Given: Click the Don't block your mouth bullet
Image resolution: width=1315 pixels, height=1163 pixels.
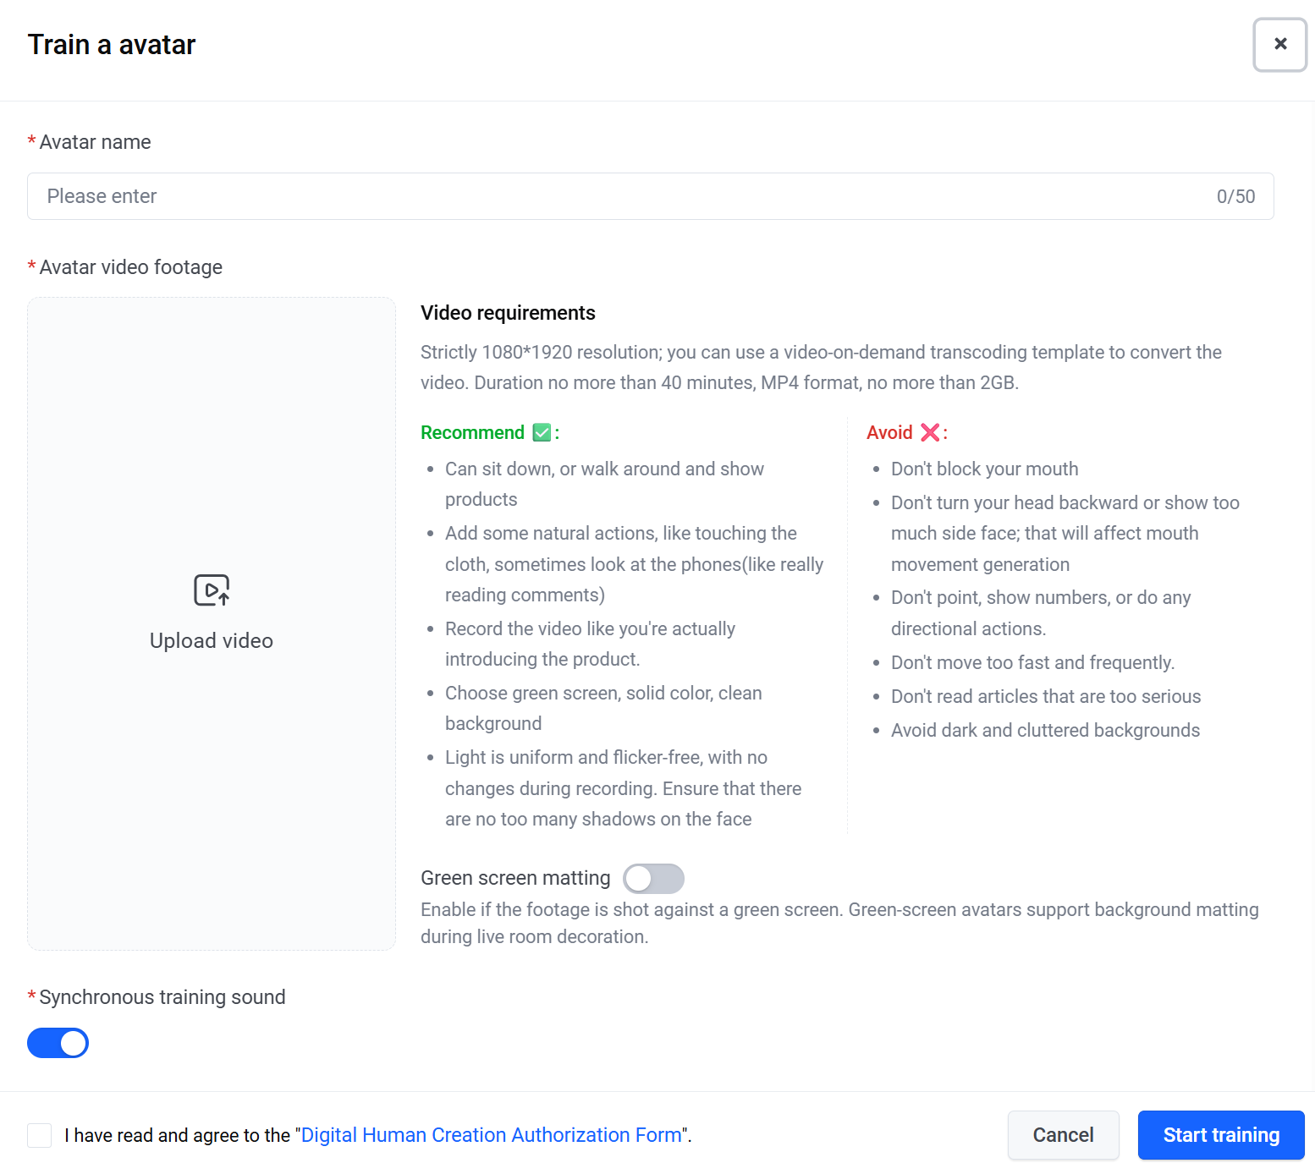Looking at the screenshot, I should (x=984, y=469).
